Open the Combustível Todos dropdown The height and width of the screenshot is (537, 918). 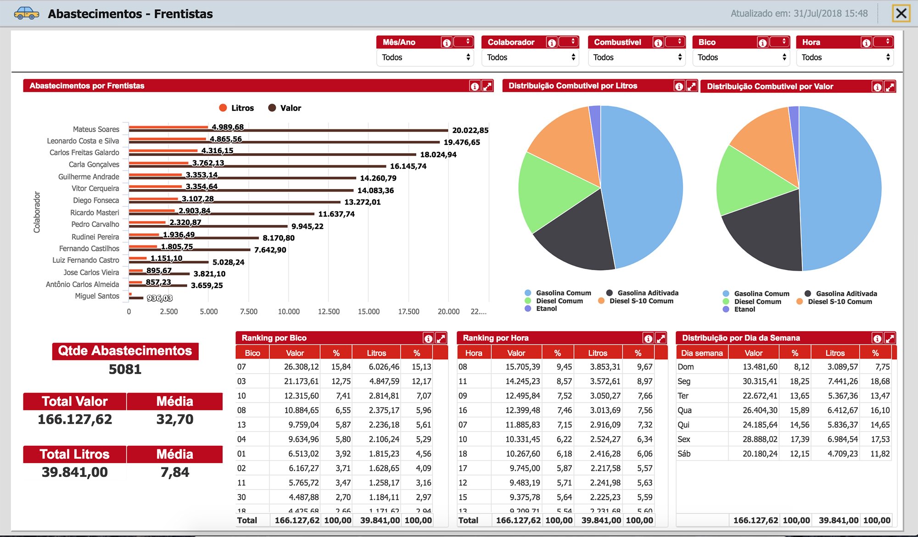click(x=637, y=57)
